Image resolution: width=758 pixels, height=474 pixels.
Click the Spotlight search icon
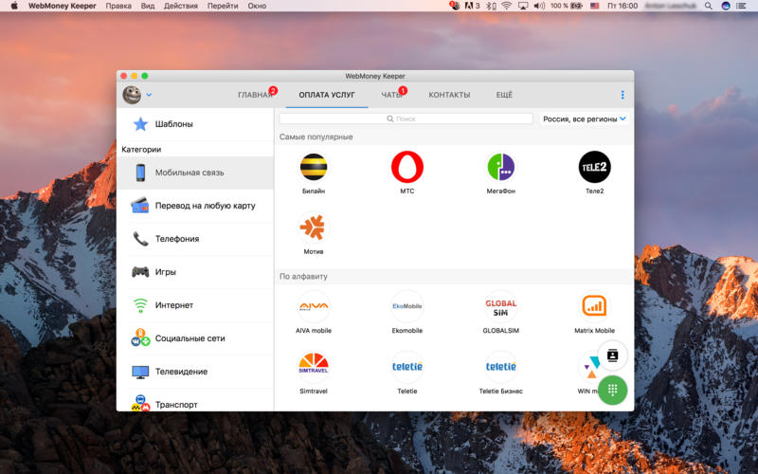708,6
